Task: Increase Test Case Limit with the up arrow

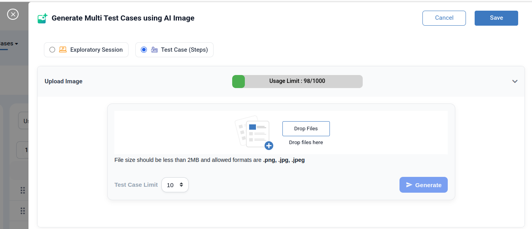Action: coord(182,182)
